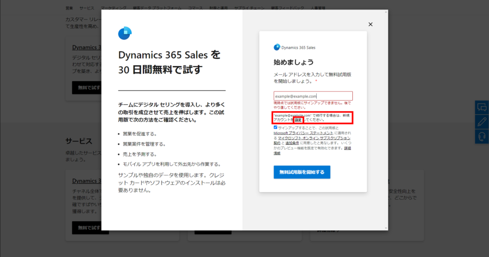Click the large Dynamics 365 logo in dialog

(x=125, y=33)
